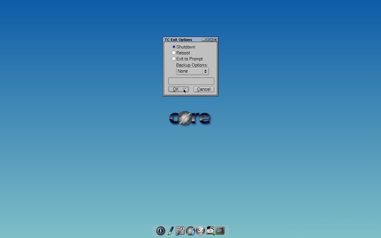The height and width of the screenshot is (238, 381).
Task: Open the Apps download icon in dock
Action: [190, 231]
